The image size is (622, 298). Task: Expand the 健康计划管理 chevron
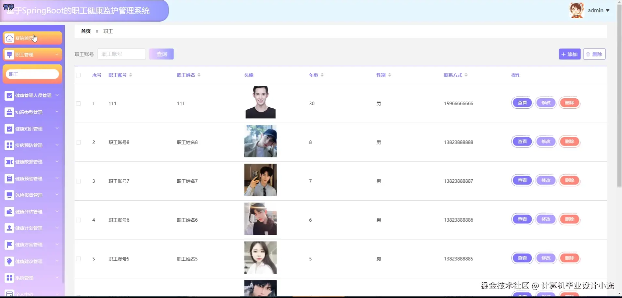pyautogui.click(x=57, y=228)
